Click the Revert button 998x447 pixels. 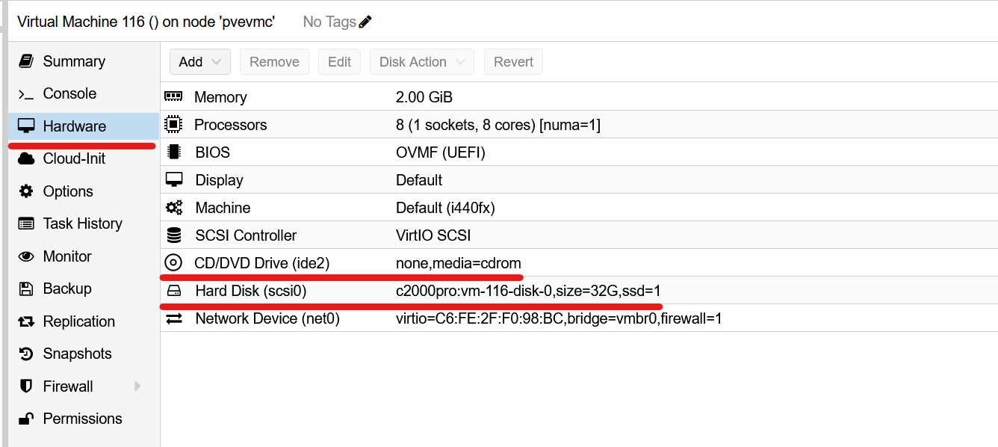[x=513, y=62]
